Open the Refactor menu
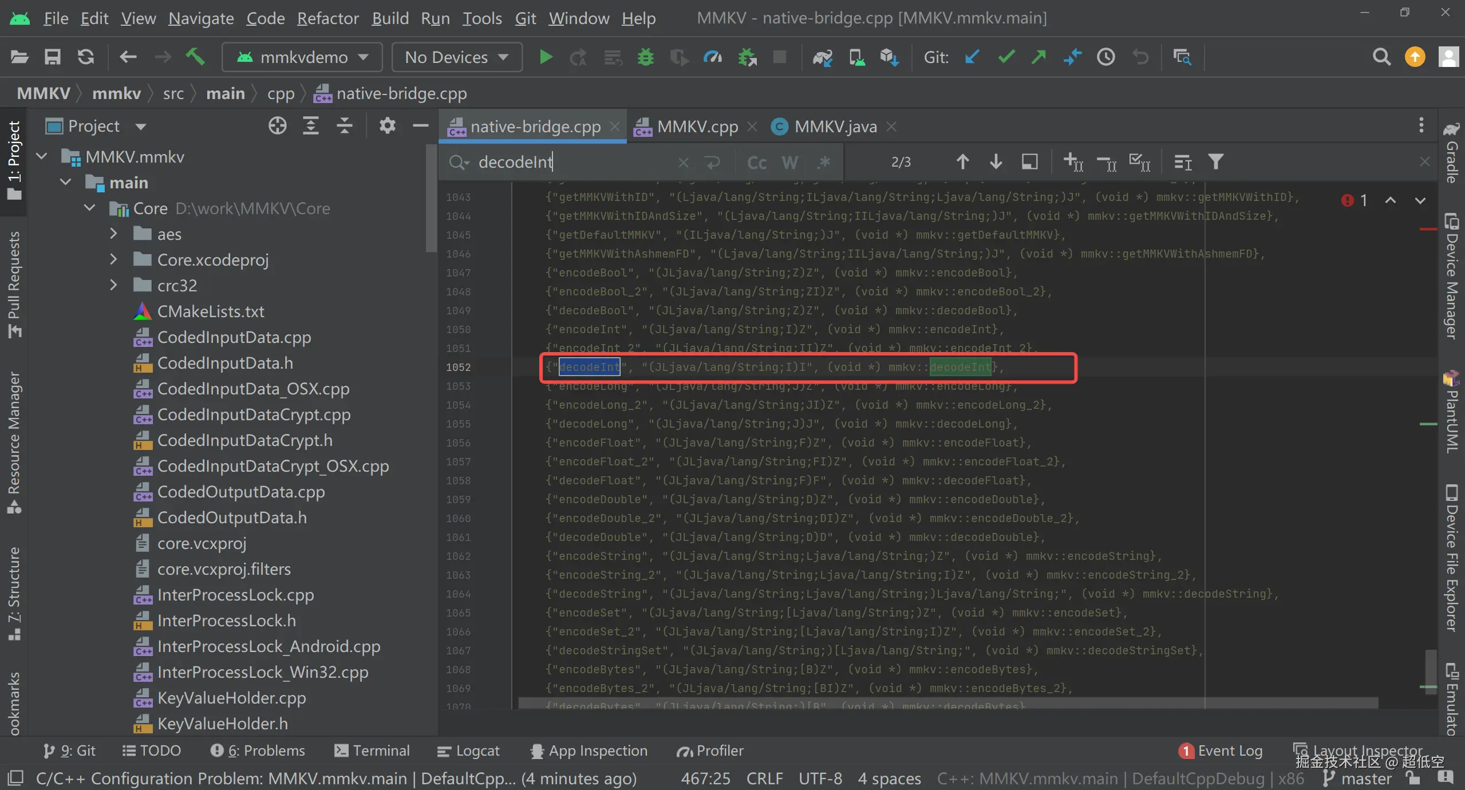 click(x=327, y=18)
